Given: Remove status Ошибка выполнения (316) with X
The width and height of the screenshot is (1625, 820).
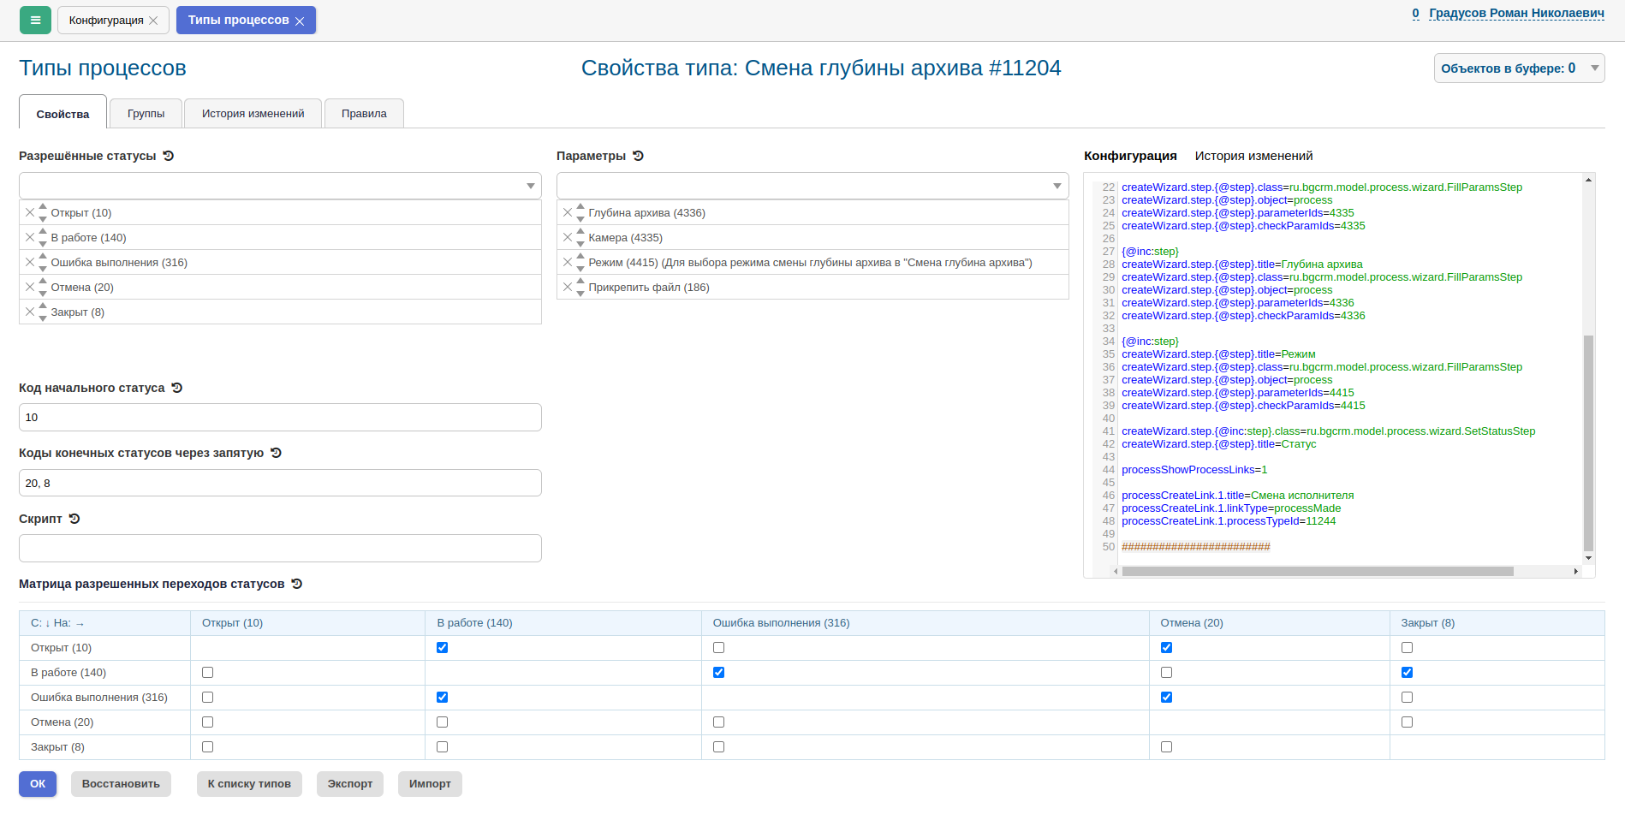Looking at the screenshot, I should click(30, 262).
